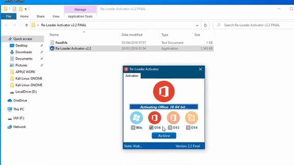Expand the recent locations dropdown arrow
294x165 pixels.
[x=21, y=25]
